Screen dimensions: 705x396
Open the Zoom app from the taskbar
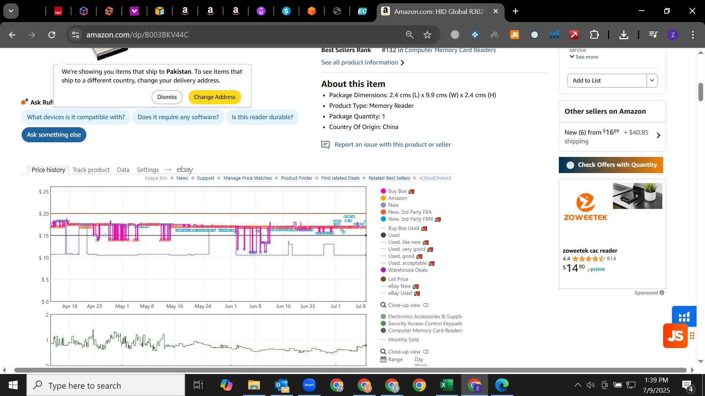309,385
